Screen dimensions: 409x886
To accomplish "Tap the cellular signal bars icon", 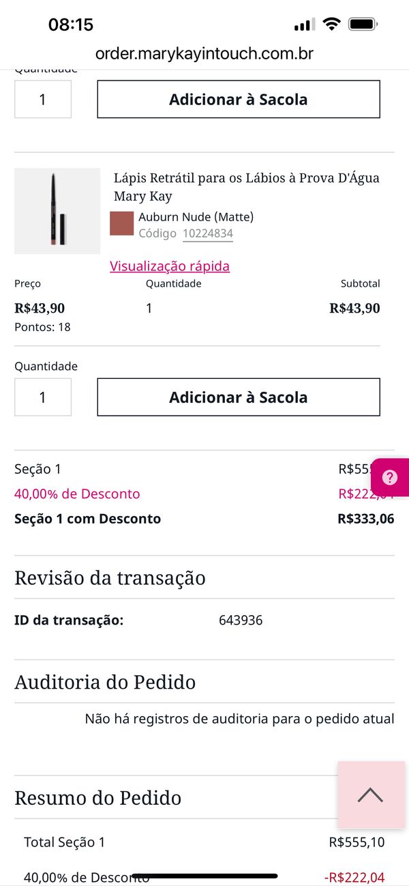I will click(304, 26).
